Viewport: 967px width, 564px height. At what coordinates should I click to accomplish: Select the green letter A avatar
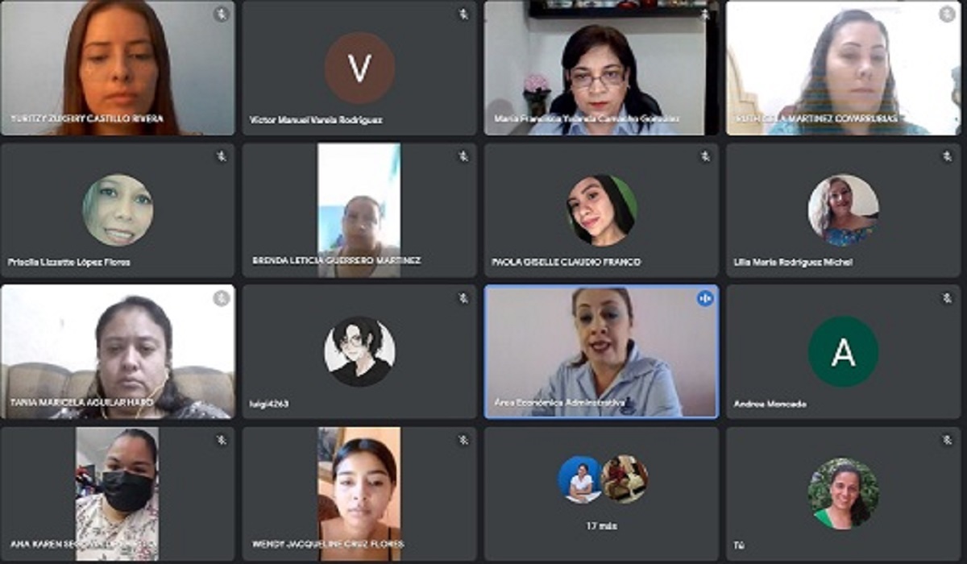click(x=844, y=352)
